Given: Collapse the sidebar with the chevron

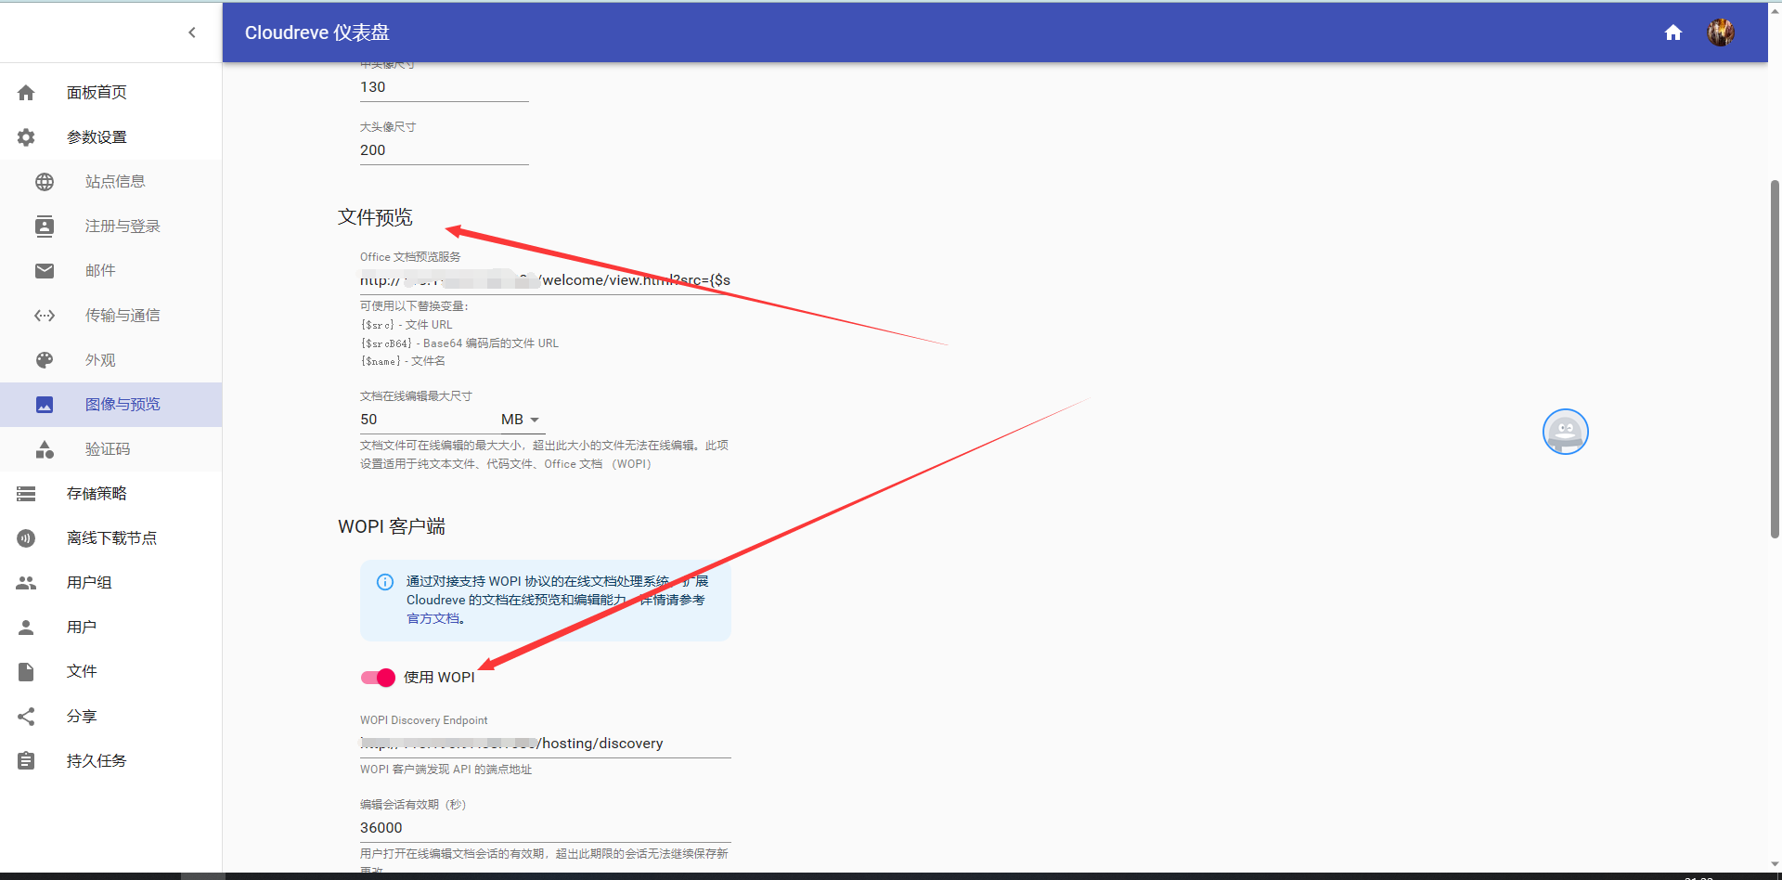Looking at the screenshot, I should (x=192, y=32).
